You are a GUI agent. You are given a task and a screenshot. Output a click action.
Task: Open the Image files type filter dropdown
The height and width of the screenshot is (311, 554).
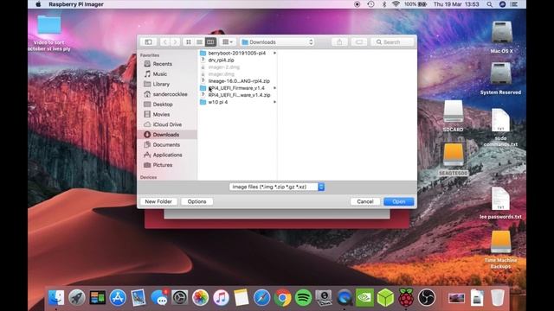click(277, 187)
